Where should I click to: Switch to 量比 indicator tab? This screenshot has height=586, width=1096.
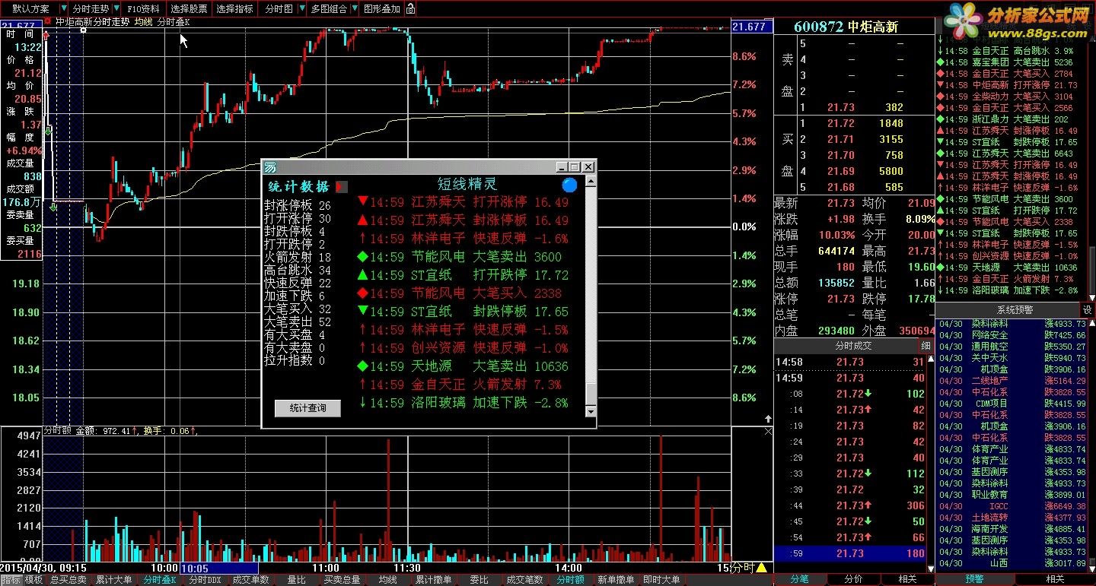pos(296,580)
